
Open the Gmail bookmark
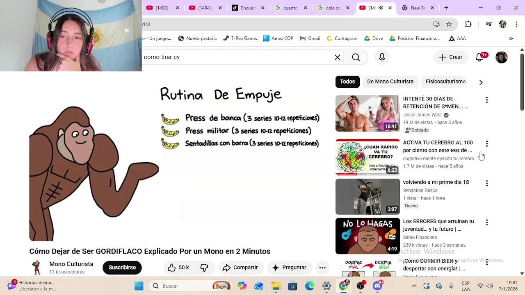(310, 39)
